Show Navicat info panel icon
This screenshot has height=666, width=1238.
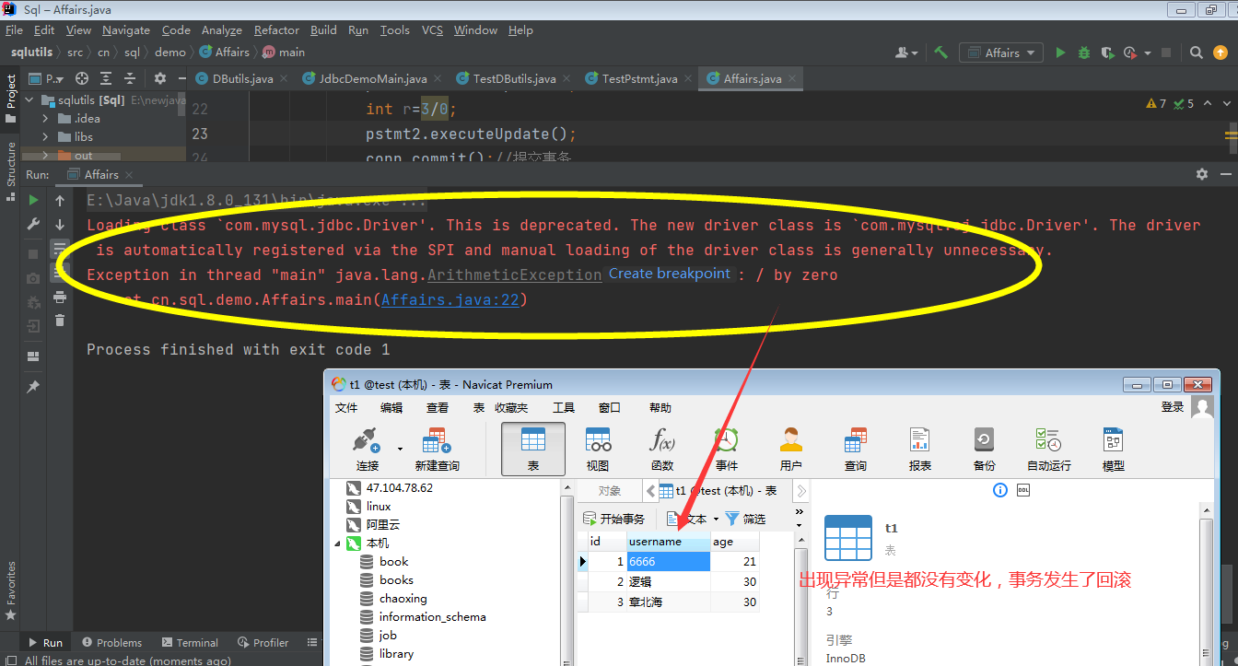tap(1000, 490)
